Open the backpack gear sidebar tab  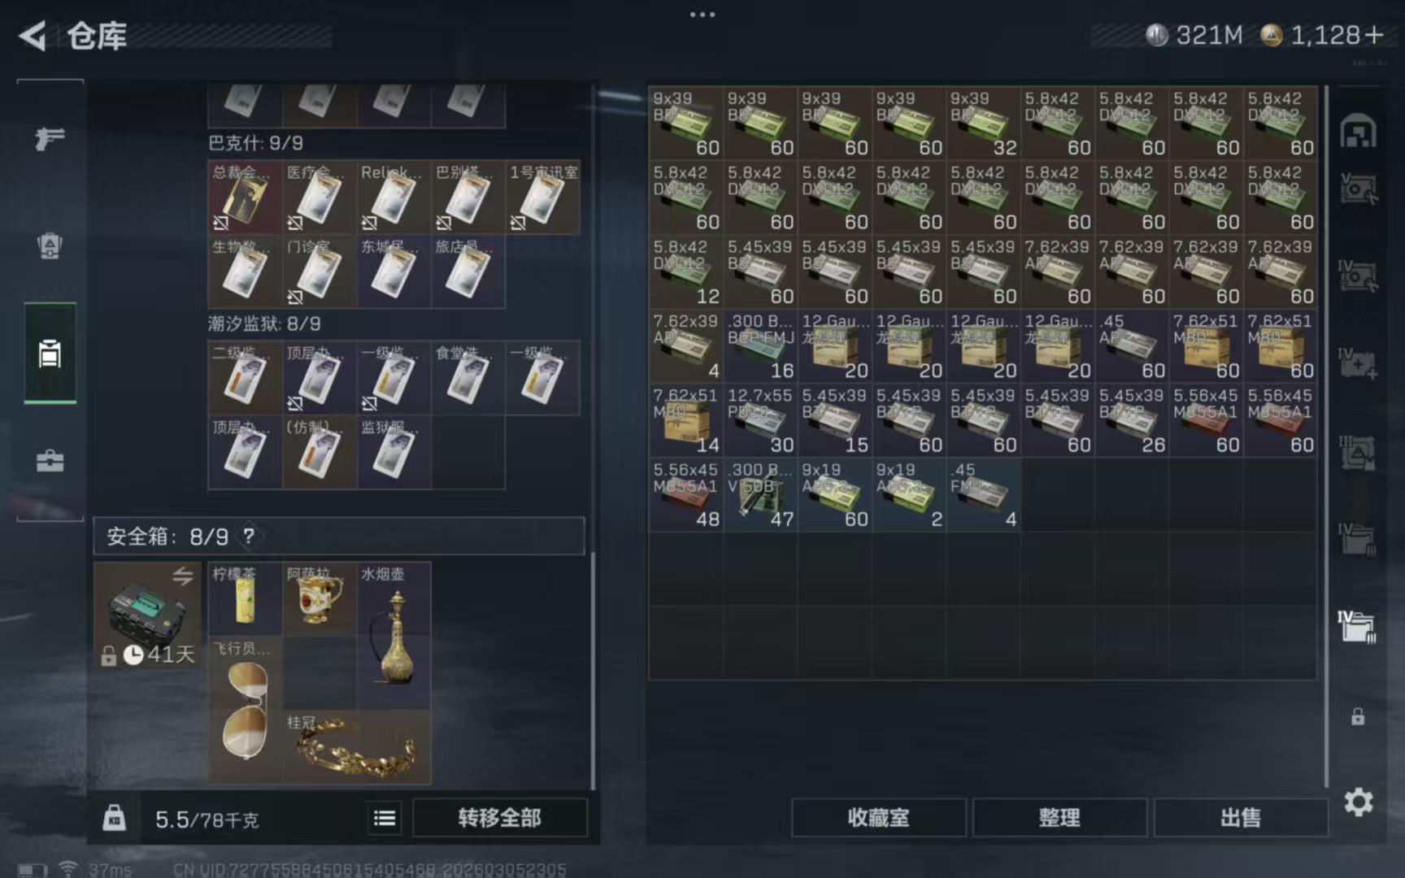[50, 246]
